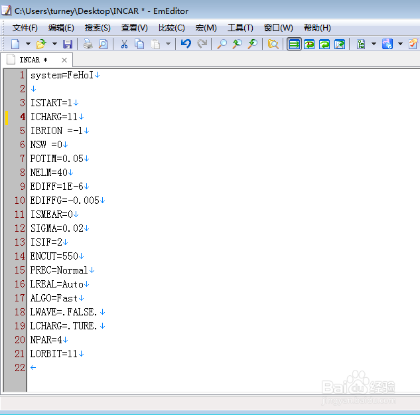The image size is (420, 415).
Task: Close the INCAR tab with X
Action: pos(64,60)
